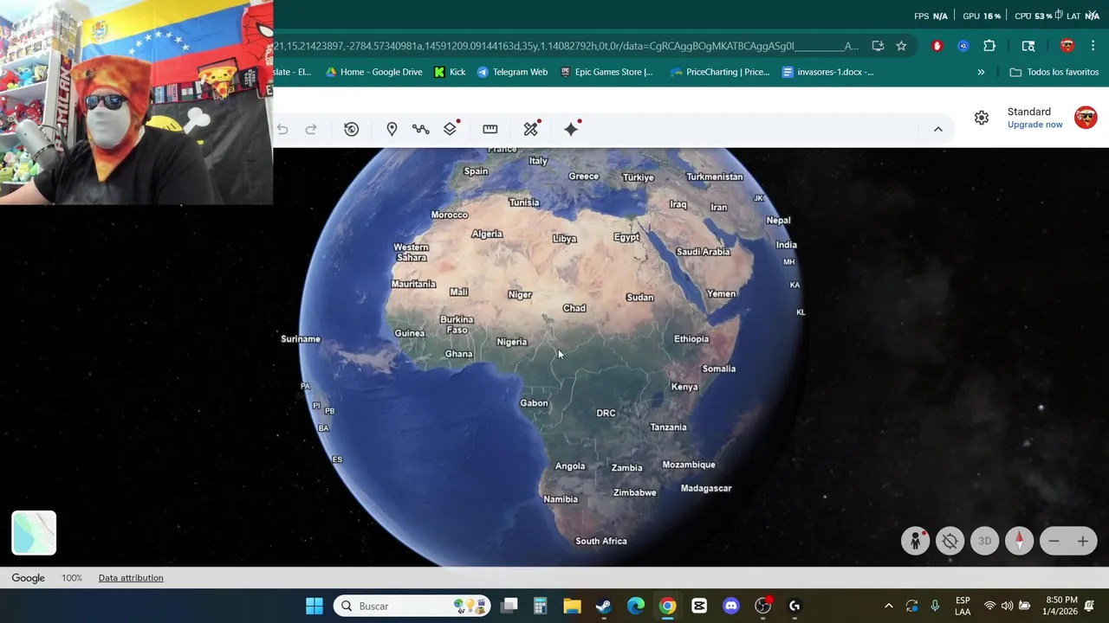Open the map layers tool
Screen dimensions: 1109x623
pos(450,129)
